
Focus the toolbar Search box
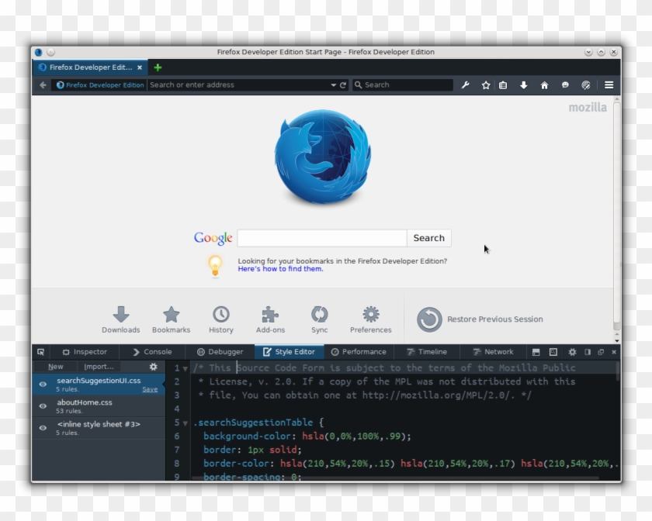403,85
